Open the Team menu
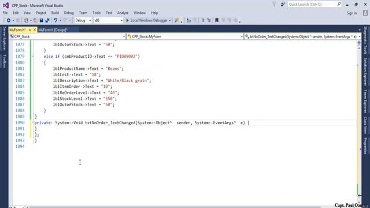 point(83,13)
